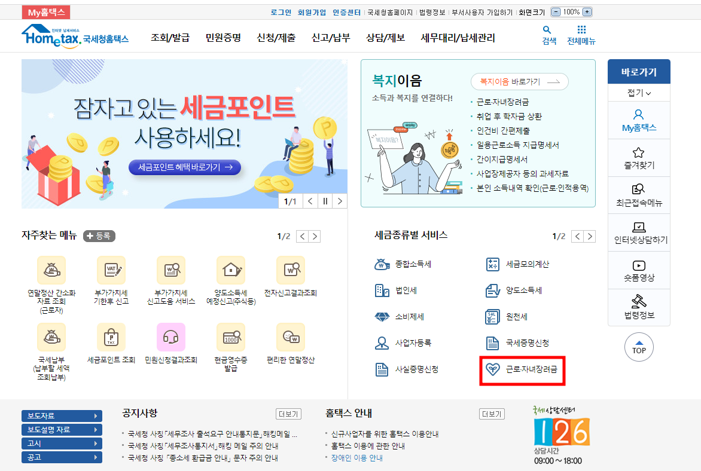Click the 편리한 연말정산 icon
Viewport: 701px width, 471px height.
[x=291, y=337]
